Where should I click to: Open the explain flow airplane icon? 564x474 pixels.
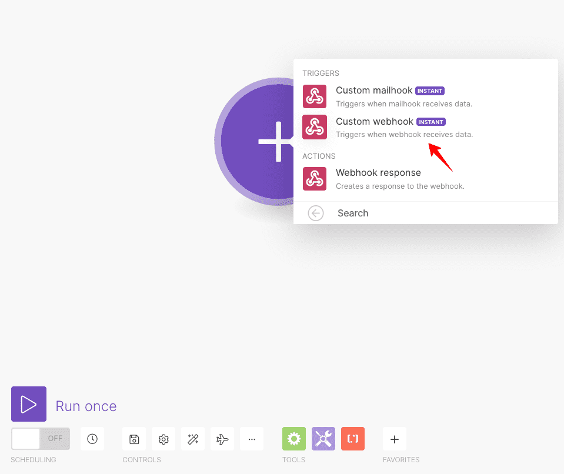(222, 439)
